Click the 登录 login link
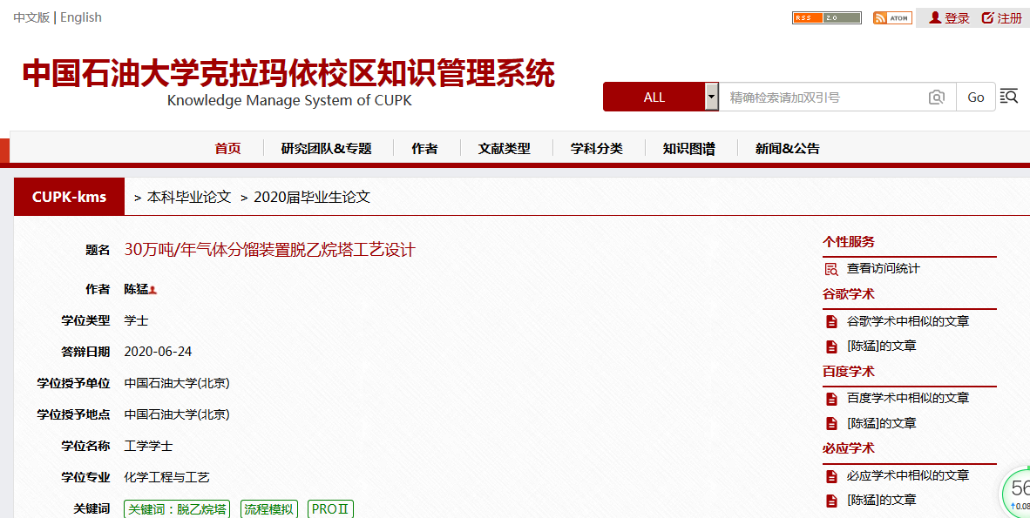 coord(949,18)
